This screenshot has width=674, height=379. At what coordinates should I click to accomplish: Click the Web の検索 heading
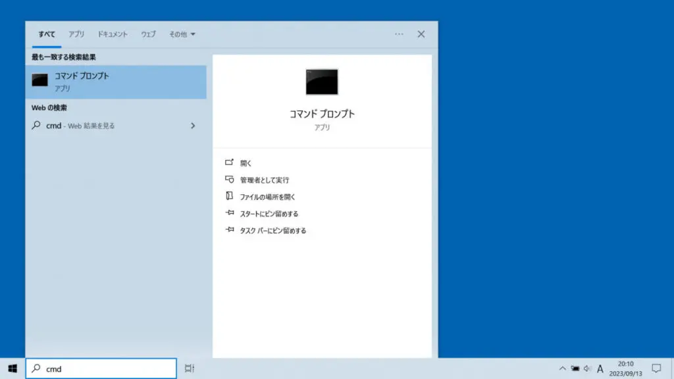49,107
